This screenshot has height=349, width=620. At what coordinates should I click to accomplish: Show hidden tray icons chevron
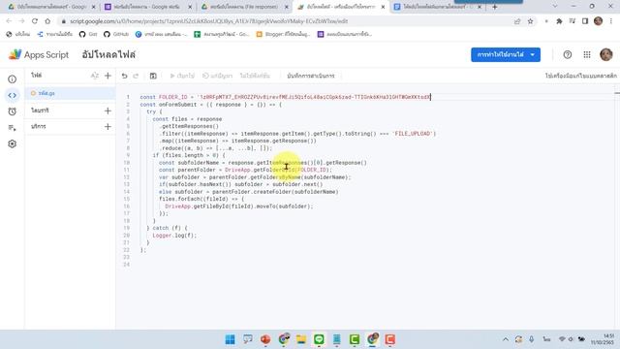tap(506, 339)
